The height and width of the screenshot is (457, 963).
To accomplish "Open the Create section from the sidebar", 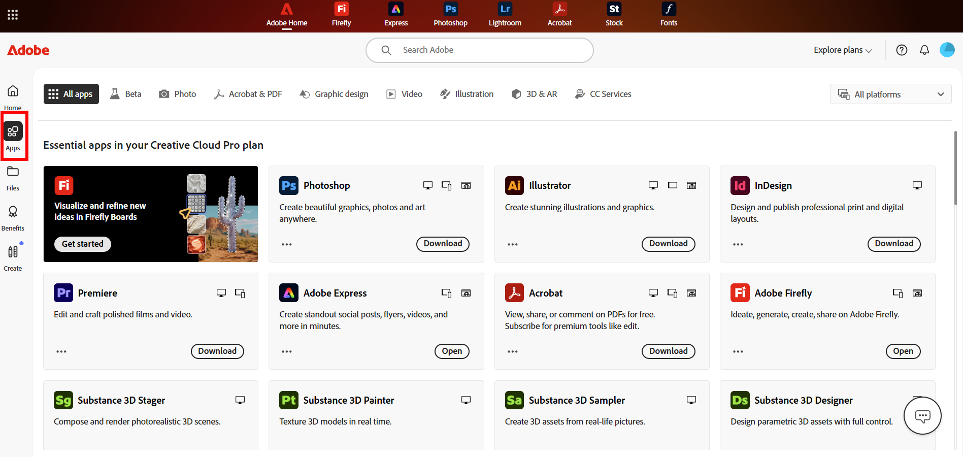I will pos(13,255).
